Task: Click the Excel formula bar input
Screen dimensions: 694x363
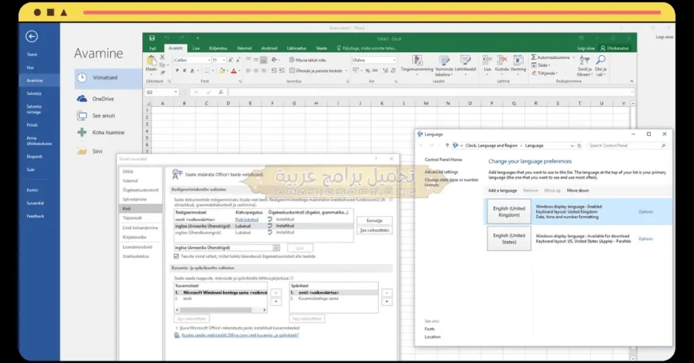Action: 430,92
